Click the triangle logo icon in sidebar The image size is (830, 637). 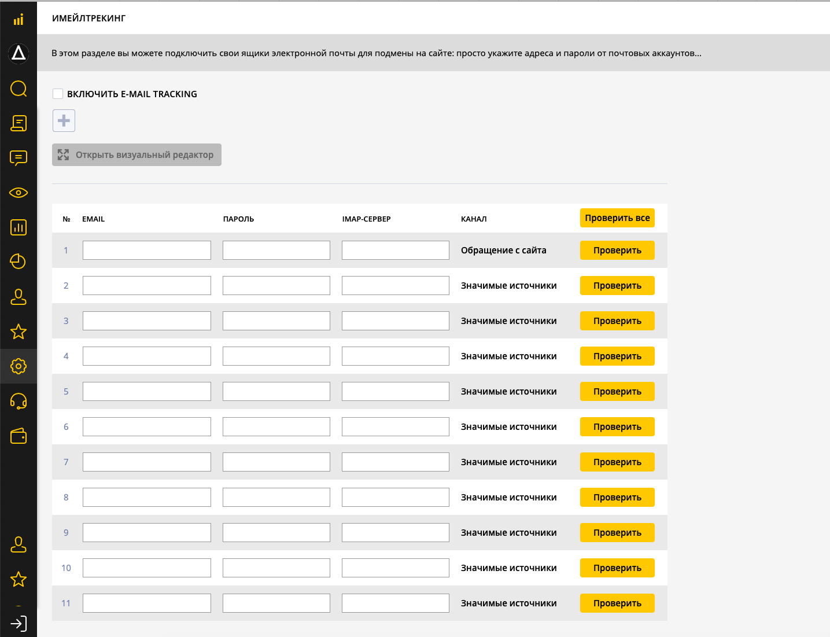19,53
